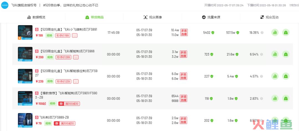The width and height of the screenshot is (299, 131).
Task: Click the 秒杀价299 tag
Action: [63, 57]
